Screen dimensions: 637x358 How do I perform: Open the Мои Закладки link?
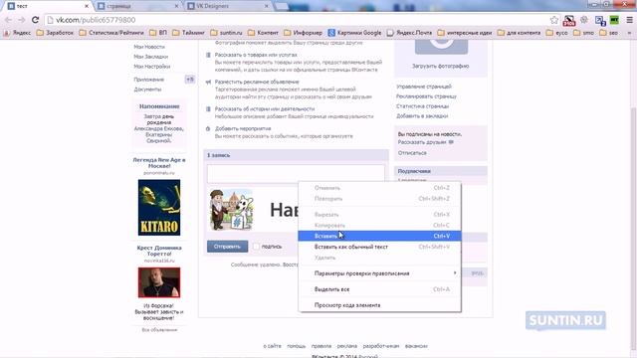[x=150, y=57]
